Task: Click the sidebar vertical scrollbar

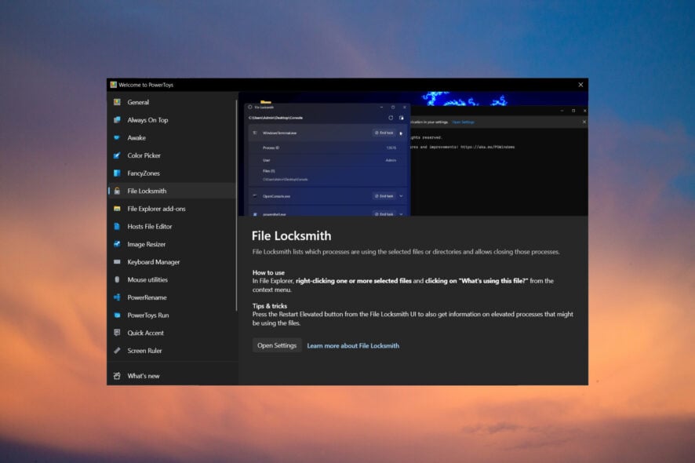Action: point(236,206)
